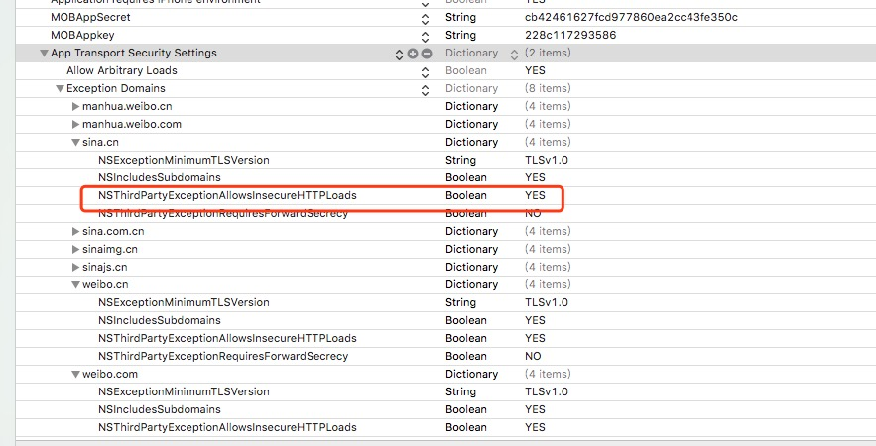Open the key stepper on the MOBAppkey row
The width and height of the screenshot is (876, 446).
[426, 37]
